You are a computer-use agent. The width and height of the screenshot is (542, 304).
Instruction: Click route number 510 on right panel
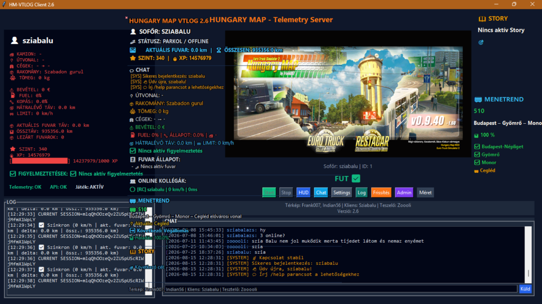click(x=479, y=111)
